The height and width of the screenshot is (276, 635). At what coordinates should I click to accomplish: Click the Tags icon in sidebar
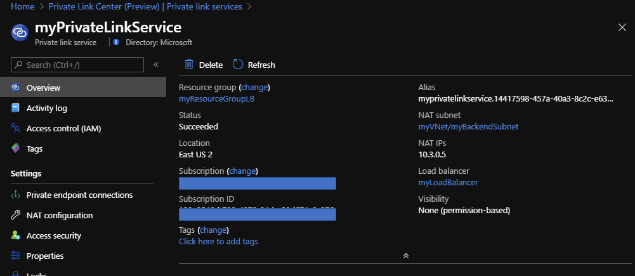pos(15,148)
